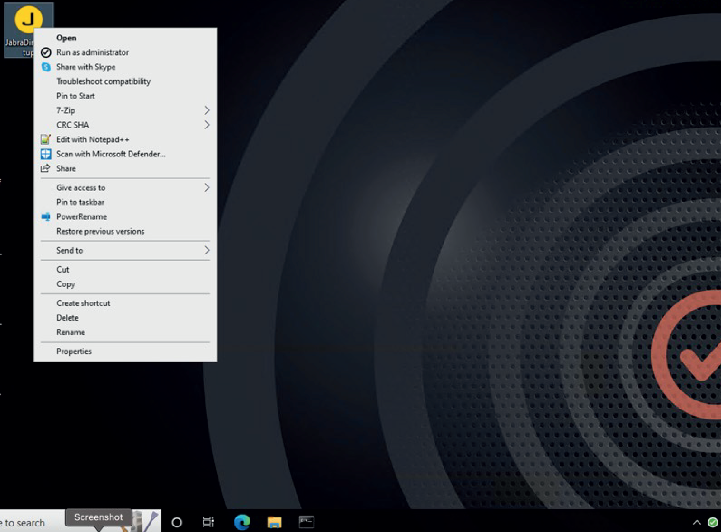Screen dimensions: 721x532
Task: Choose Pin to Start
Action: (x=125, y=96)
